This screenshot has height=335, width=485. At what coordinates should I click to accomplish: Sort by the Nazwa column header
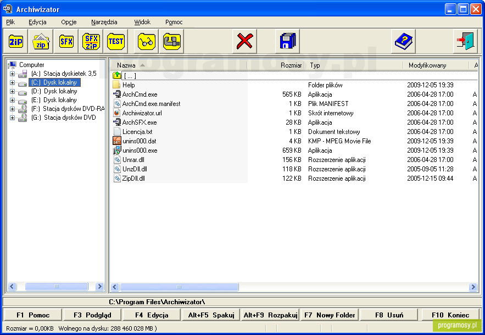tap(179, 65)
